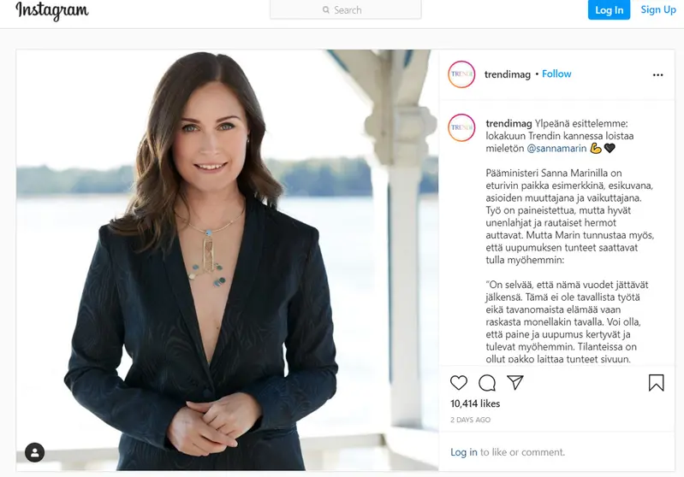The width and height of the screenshot is (684, 477).
Task: Share the post via the paper plane icon
Action: click(x=515, y=382)
